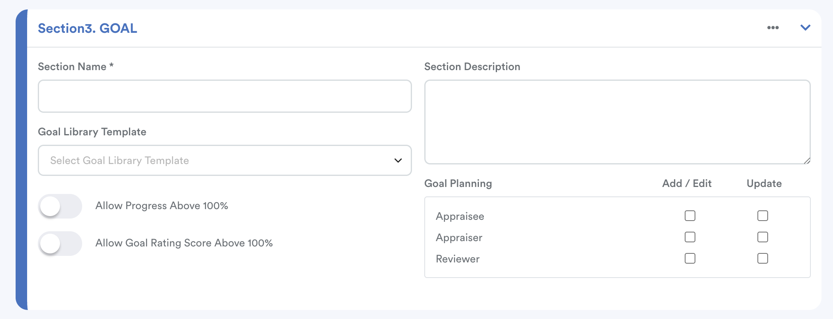Check Appraiser Update checkbox
833x319 pixels.
762,237
